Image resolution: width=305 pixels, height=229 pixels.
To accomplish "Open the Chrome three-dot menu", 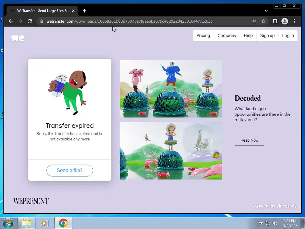I will (x=295, y=21).
